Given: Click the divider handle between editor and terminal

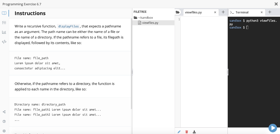Looking at the screenshot, I should (x=228, y=72).
